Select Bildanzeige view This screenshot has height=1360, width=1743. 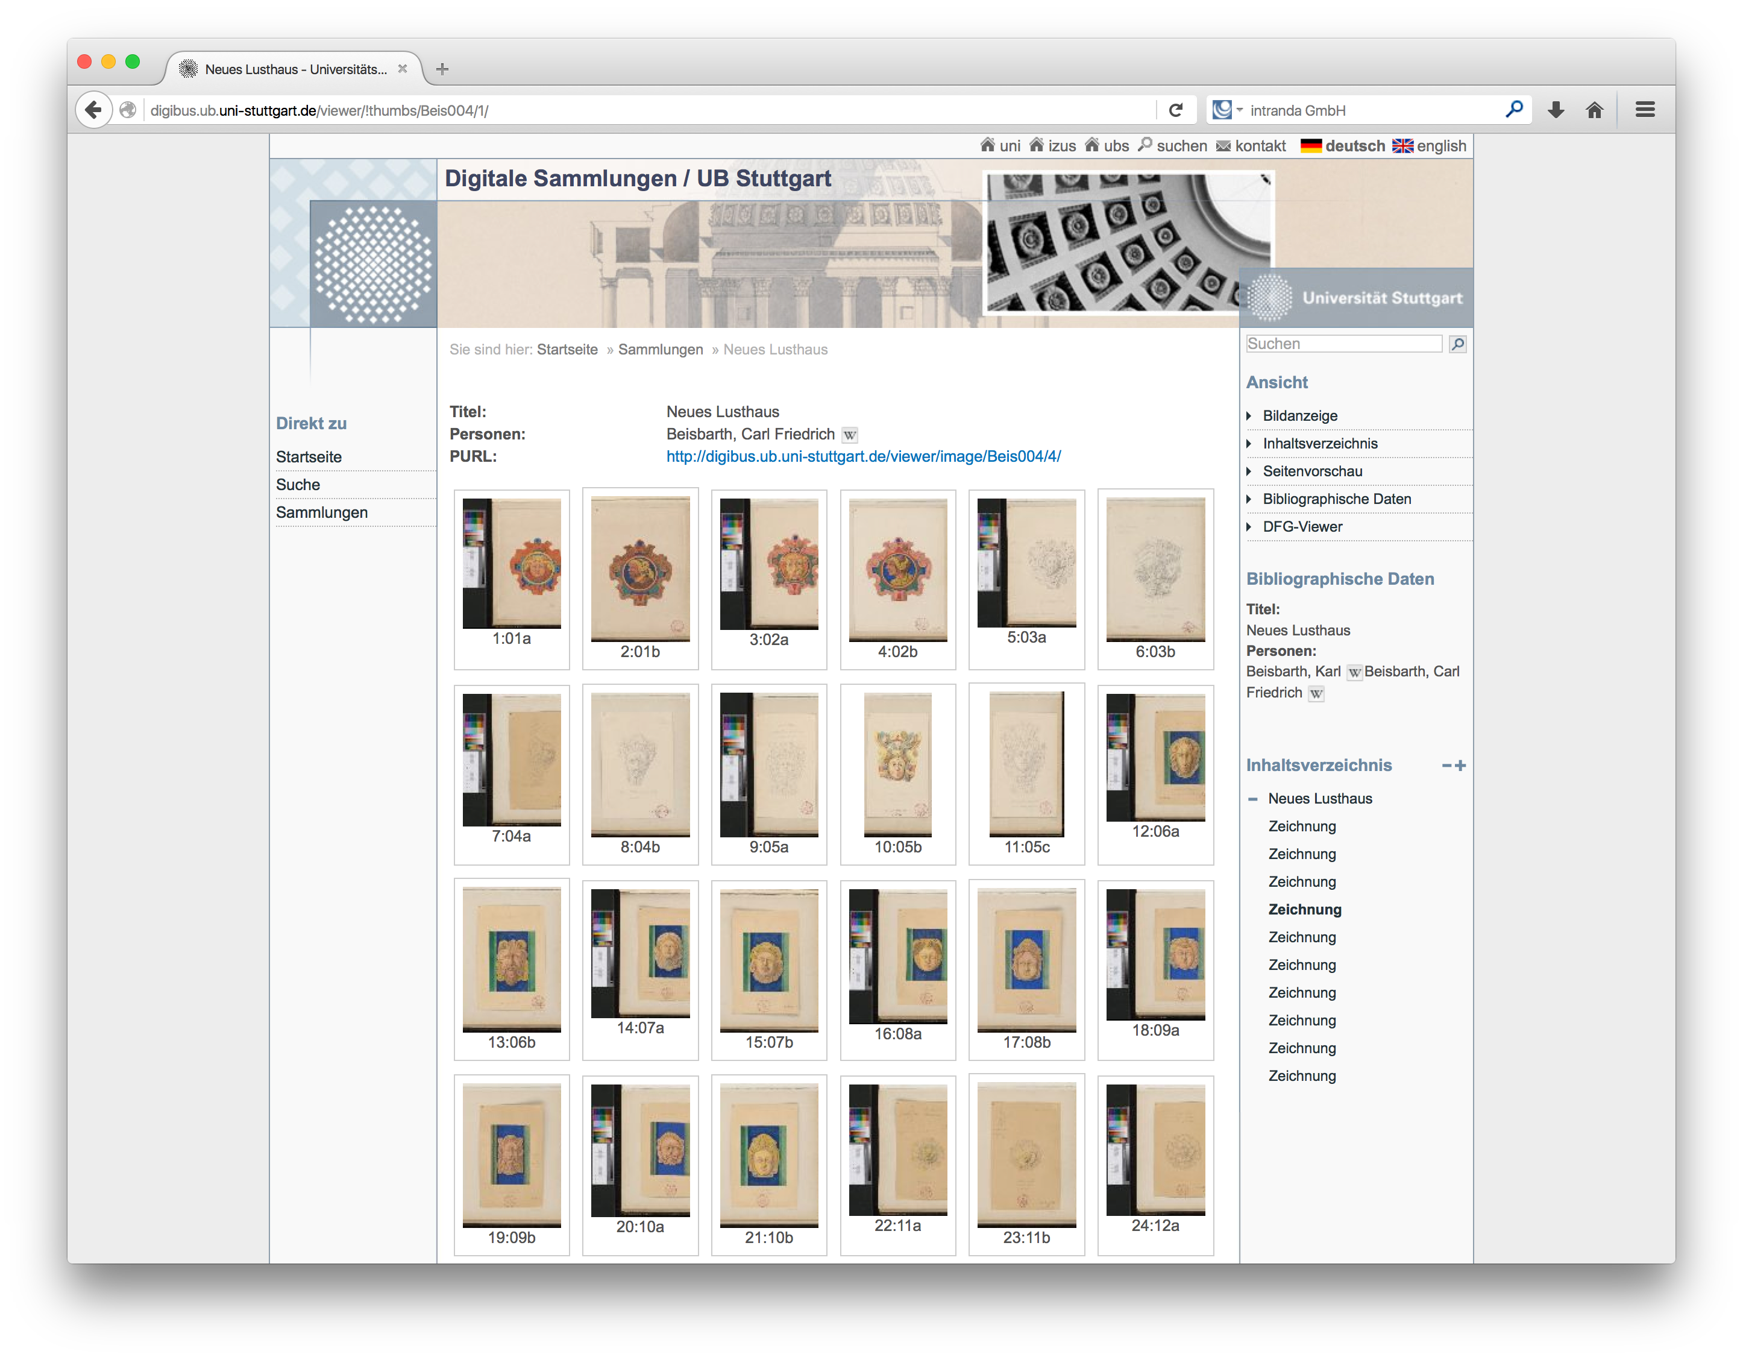1300,416
